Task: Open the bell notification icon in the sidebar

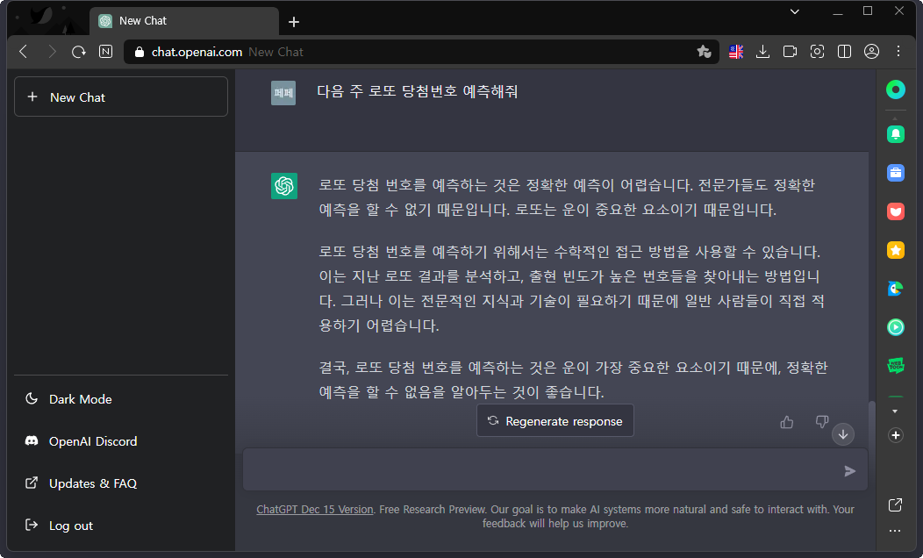Action: (x=895, y=133)
